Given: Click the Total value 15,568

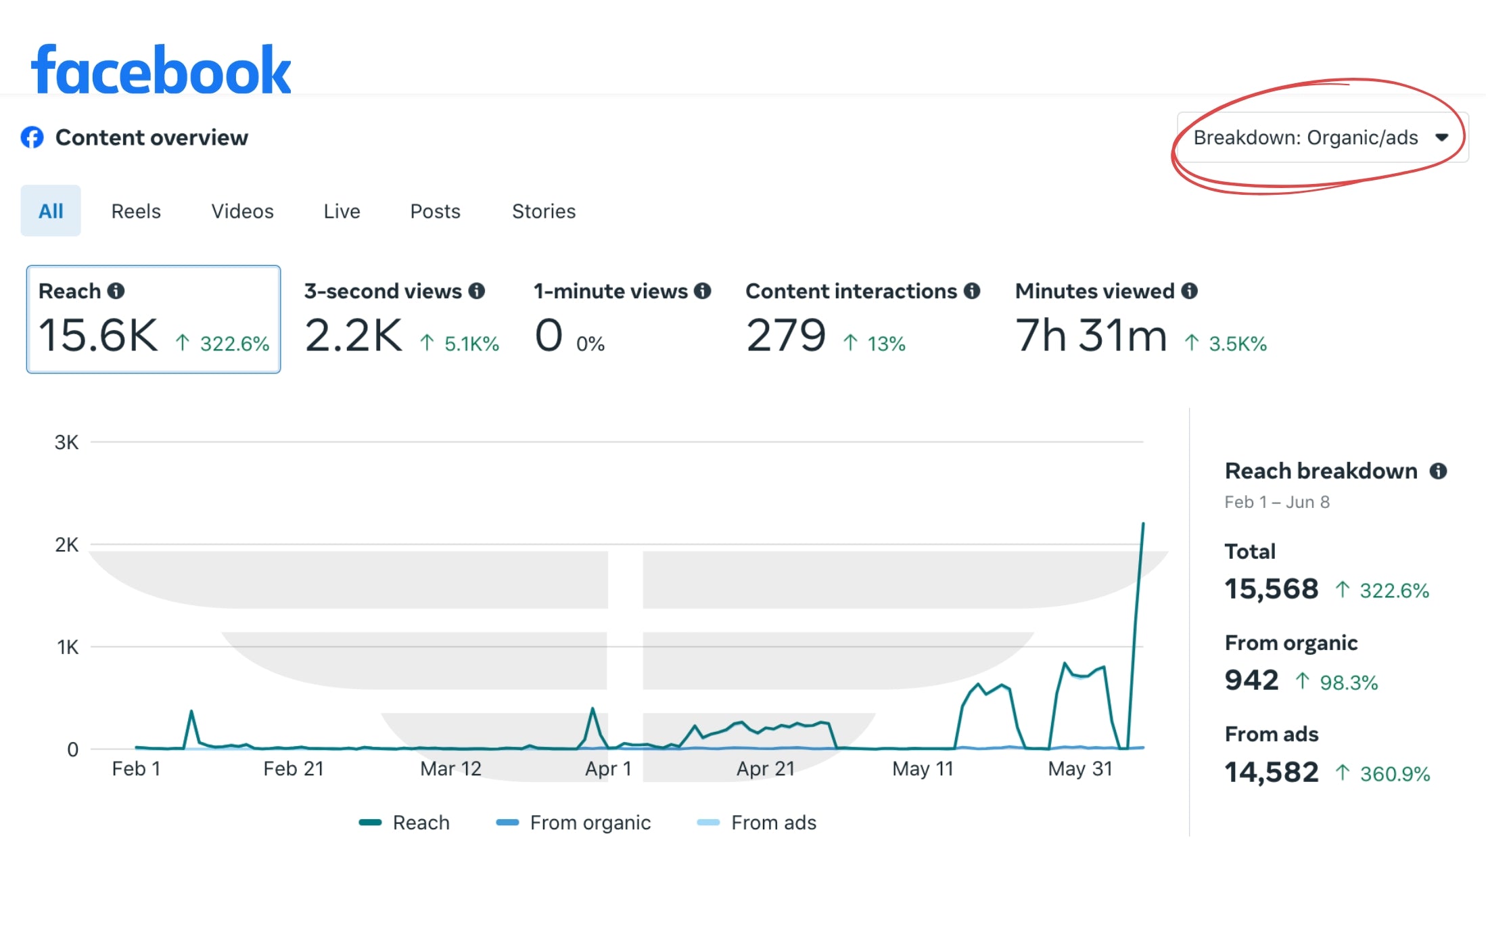Looking at the screenshot, I should click(x=1272, y=589).
